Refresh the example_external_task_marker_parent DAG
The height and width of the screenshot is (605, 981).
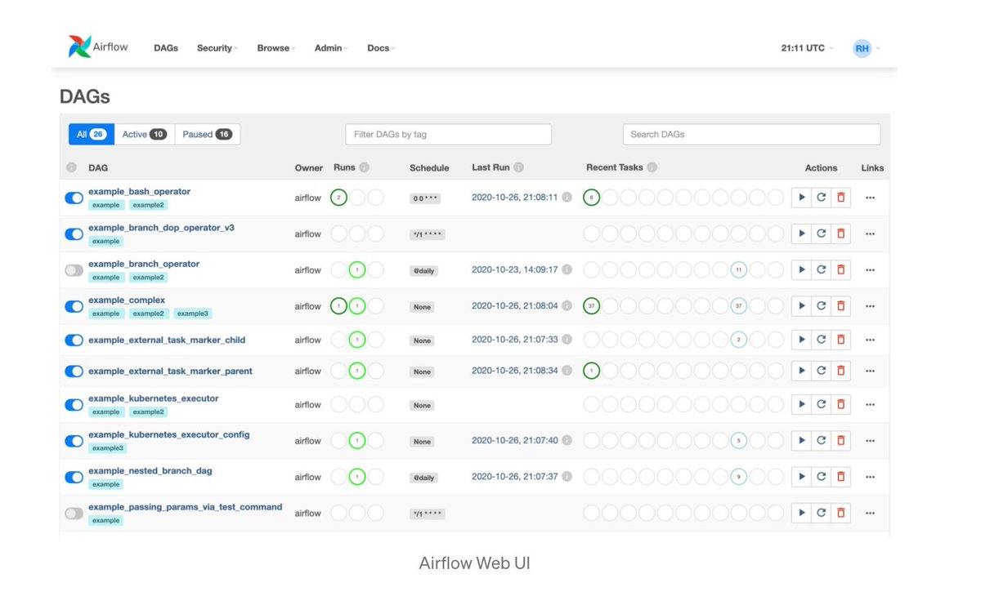click(821, 371)
